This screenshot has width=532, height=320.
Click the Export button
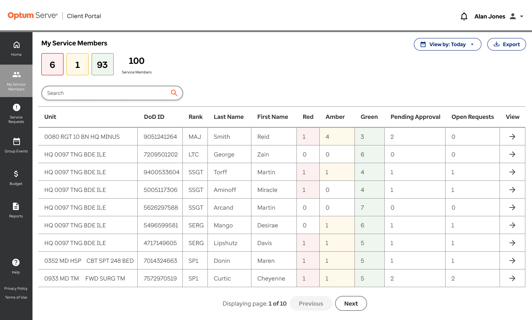coord(507,44)
